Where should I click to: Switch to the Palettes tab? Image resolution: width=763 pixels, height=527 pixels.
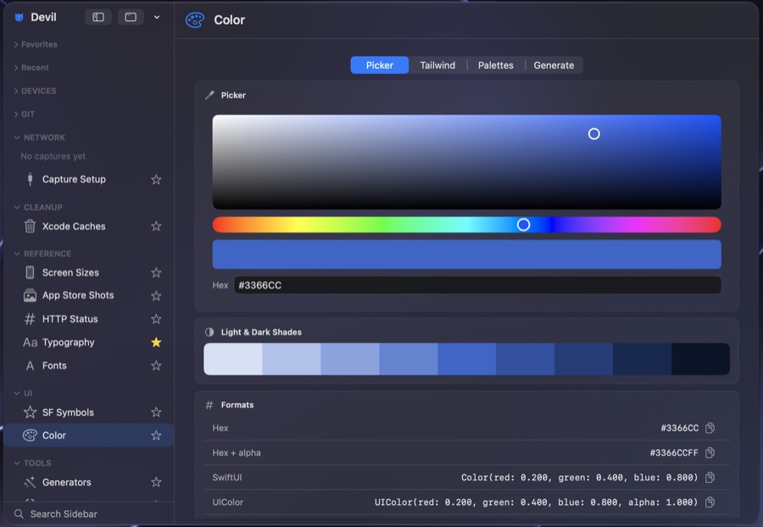pyautogui.click(x=495, y=65)
